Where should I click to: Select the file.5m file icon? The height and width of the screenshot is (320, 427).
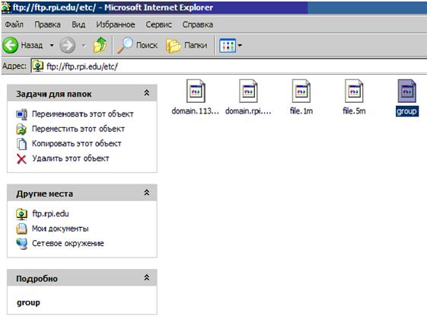click(354, 91)
